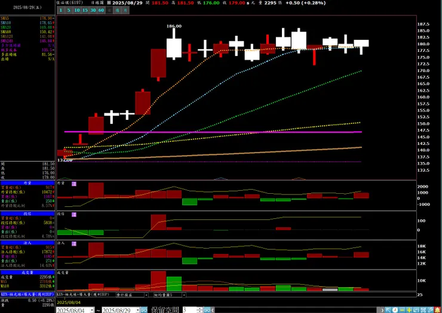Viewport: 442px width, 313px height.
Task: Click the SMA5 legend row
Action: 27,18
